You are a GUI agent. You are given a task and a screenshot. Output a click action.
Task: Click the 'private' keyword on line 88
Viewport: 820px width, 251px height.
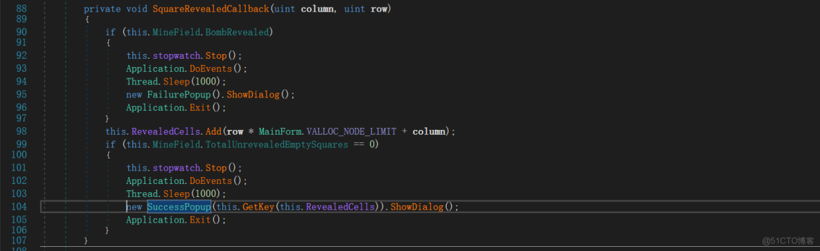[102, 10]
